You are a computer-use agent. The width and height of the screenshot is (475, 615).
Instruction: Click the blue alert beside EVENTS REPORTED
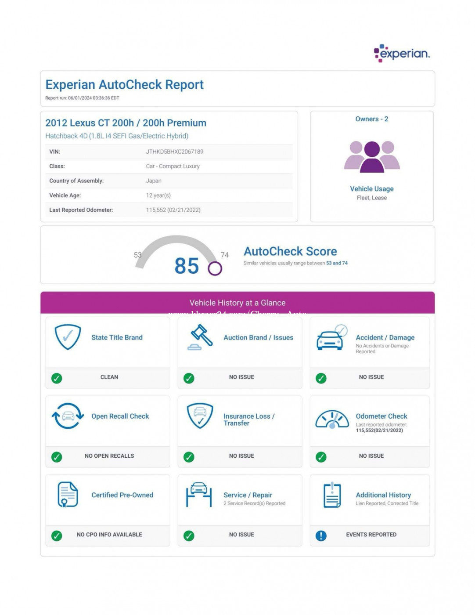click(x=321, y=535)
